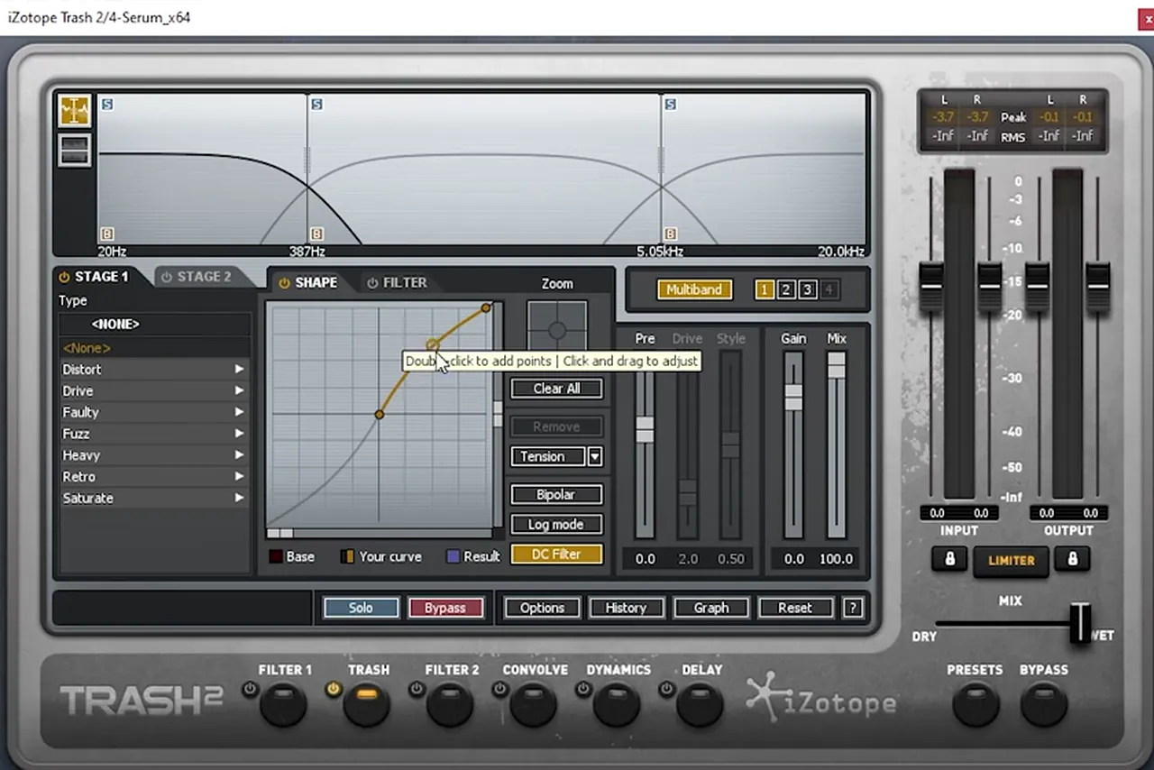Screen dimensions: 1154x770
Task: Toggle Multiband mode
Action: (x=694, y=289)
